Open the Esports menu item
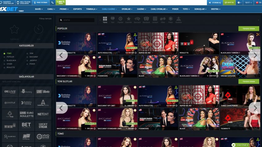The image size is (262, 147). (77, 9)
